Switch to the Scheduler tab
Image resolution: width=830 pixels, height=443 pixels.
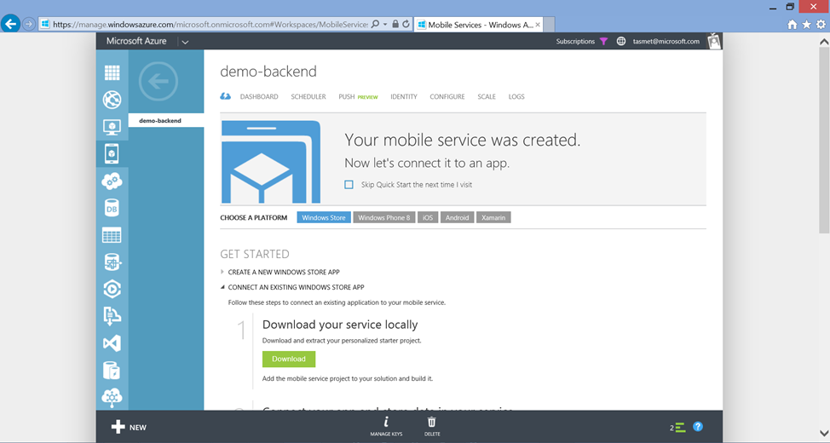pos(308,97)
